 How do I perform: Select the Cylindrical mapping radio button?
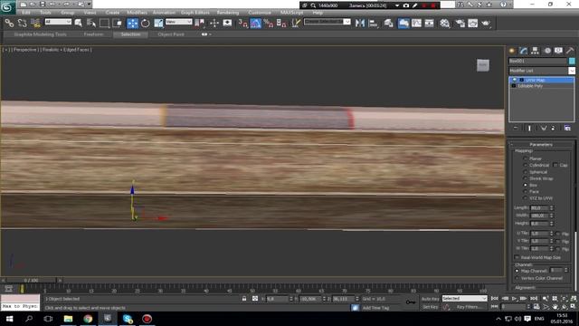(x=525, y=165)
